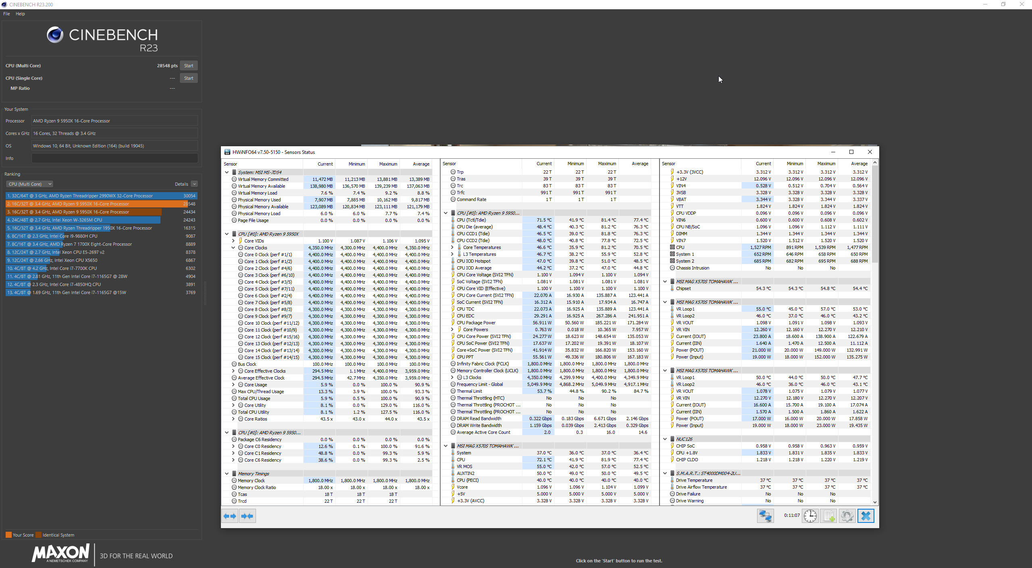This screenshot has height=568, width=1032.
Task: Click the clock icon to reset sensor timer
Action: pyautogui.click(x=810, y=516)
